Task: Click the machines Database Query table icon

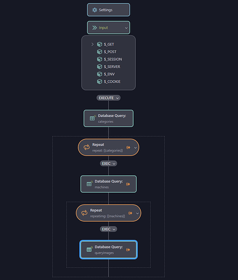Action: click(x=89, y=183)
